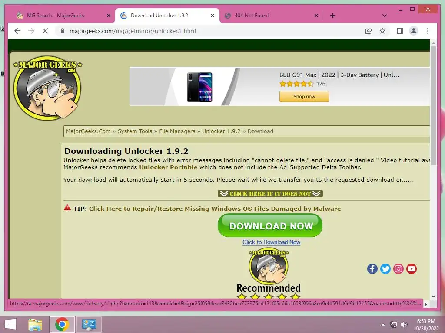Image resolution: width=445 pixels, height=333 pixels.
Task: Switch to MG Search - MajorGeeks tab
Action: 55,16
